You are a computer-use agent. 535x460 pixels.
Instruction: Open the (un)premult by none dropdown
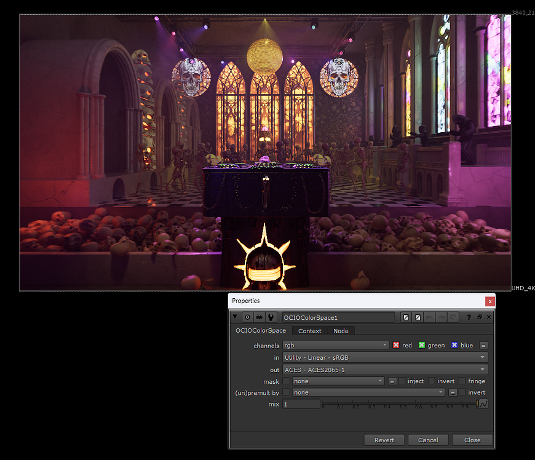click(368, 392)
